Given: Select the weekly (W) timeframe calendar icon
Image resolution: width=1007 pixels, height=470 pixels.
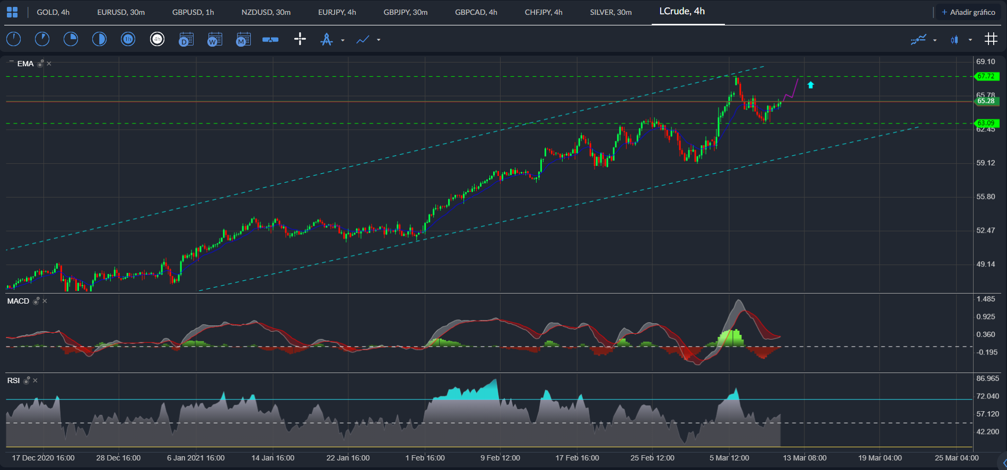Looking at the screenshot, I should pyautogui.click(x=215, y=39).
